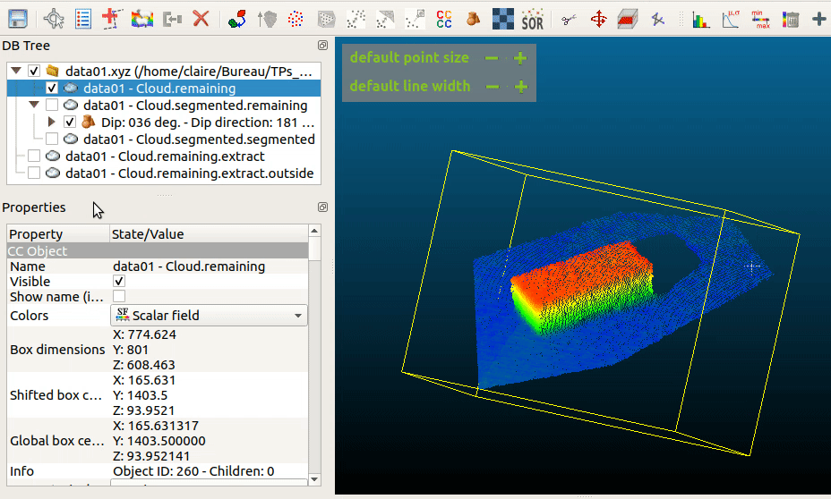Viewport: 831px width, 499px height.
Task: Select the Segment scissors tool
Action: tap(569, 20)
